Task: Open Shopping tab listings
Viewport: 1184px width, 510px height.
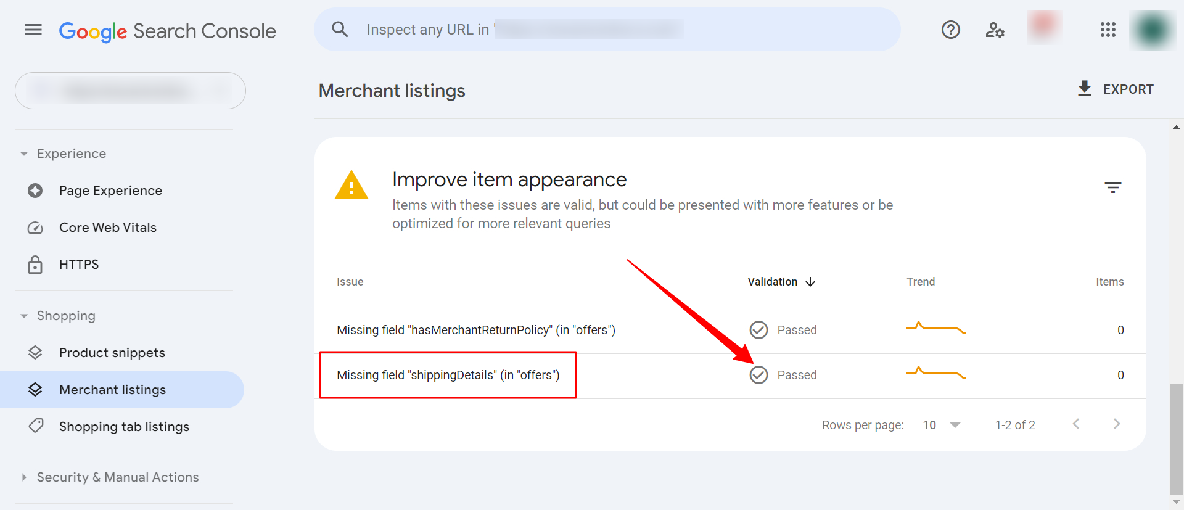Action: pyautogui.click(x=124, y=427)
